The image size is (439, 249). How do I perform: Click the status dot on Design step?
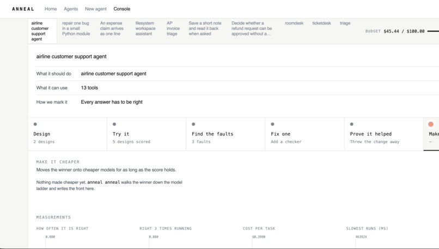(35, 124)
